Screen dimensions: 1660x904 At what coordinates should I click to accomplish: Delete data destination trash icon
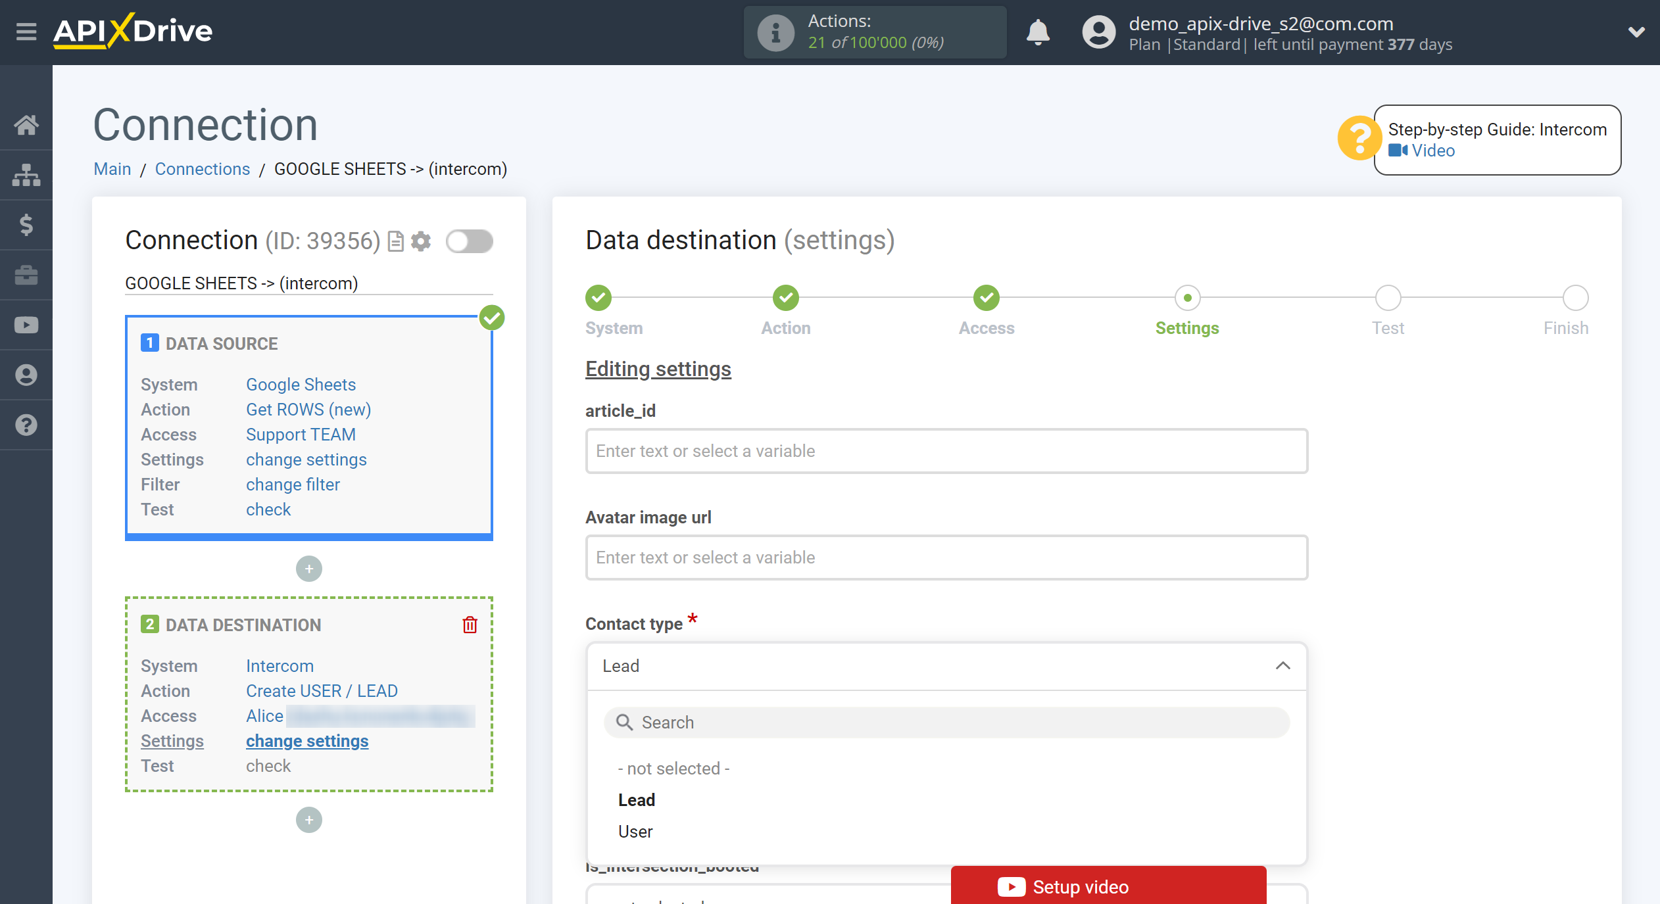pyautogui.click(x=470, y=625)
